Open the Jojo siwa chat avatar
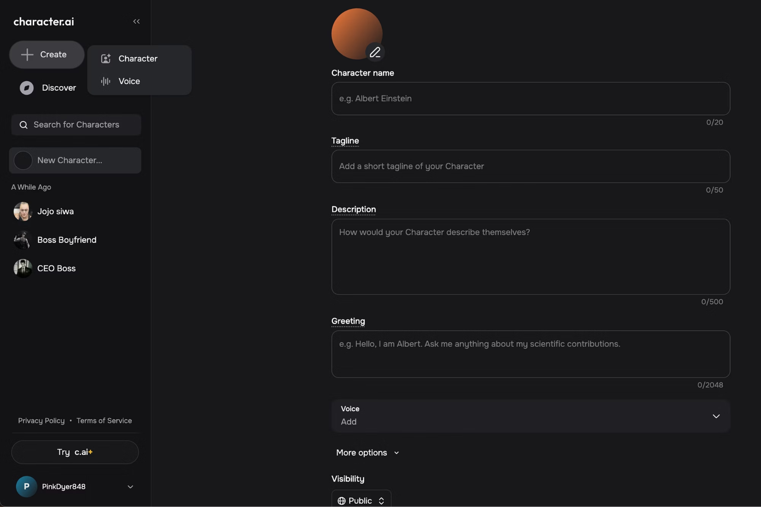761x507 pixels. 23,211
